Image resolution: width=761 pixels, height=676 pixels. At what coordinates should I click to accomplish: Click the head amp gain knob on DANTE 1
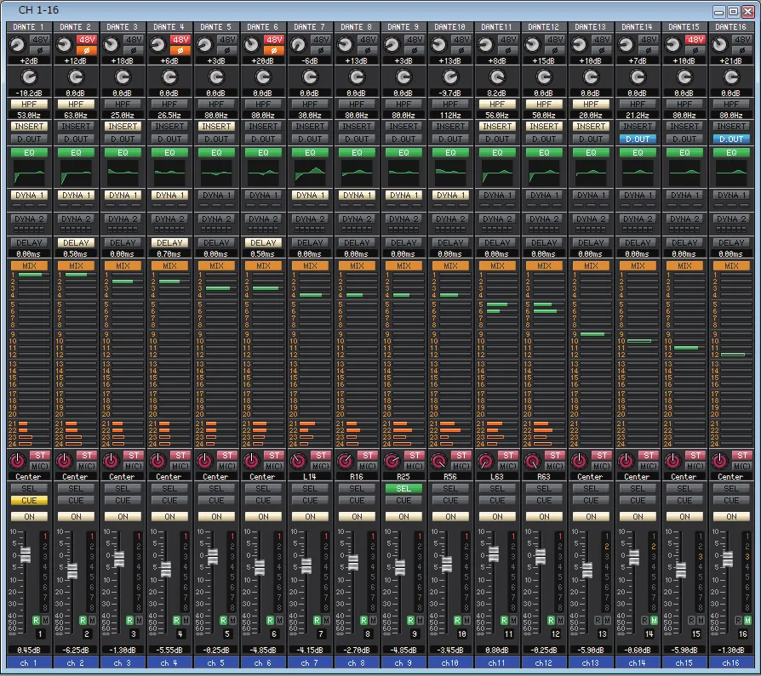[18, 45]
